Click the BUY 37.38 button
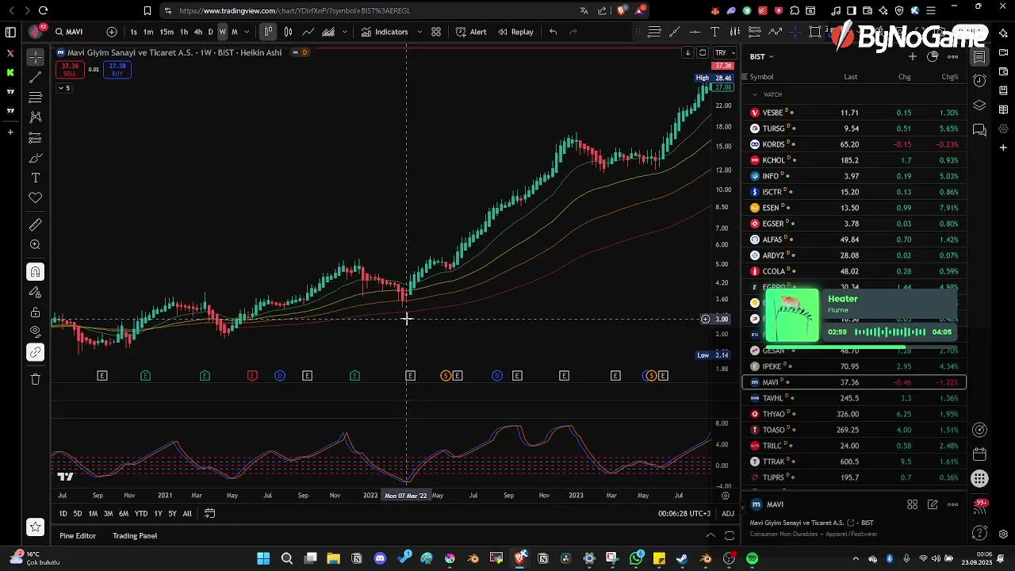Viewport: 1015px width, 571px height. pos(117,70)
